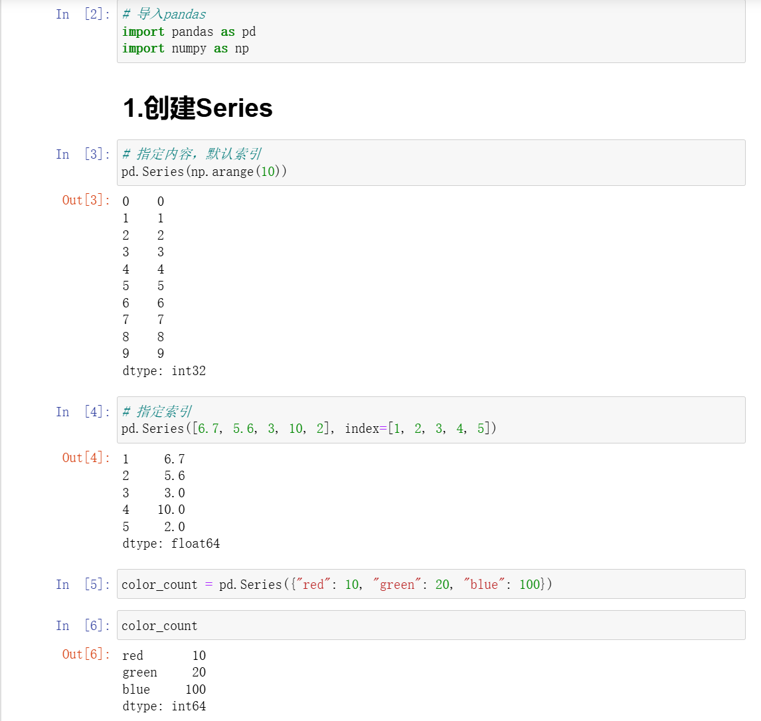Click the Out[3] row '5 5'

[143, 285]
